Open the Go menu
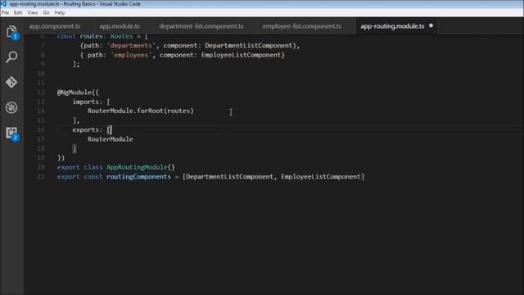The height and width of the screenshot is (295, 524). pos(46,13)
